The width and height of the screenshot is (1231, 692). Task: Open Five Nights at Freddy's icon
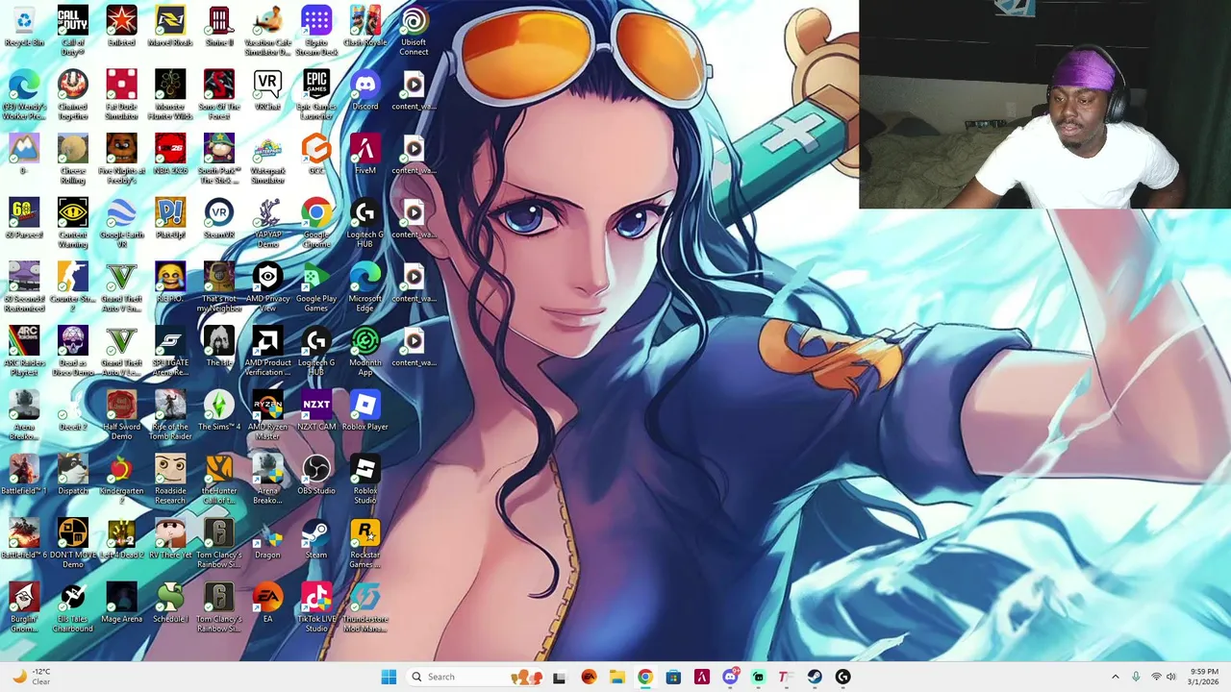121,160
